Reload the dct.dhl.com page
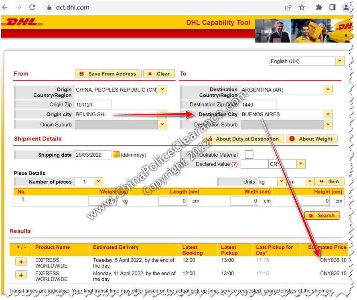The width and height of the screenshot is (357, 300). tap(32, 7)
